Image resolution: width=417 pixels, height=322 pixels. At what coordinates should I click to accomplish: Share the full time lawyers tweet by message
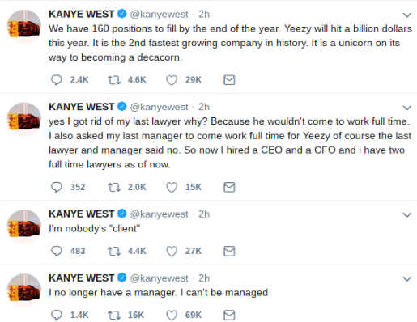[229, 187]
